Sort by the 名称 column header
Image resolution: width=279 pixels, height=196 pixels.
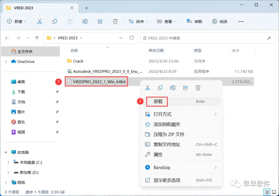[x=74, y=51]
